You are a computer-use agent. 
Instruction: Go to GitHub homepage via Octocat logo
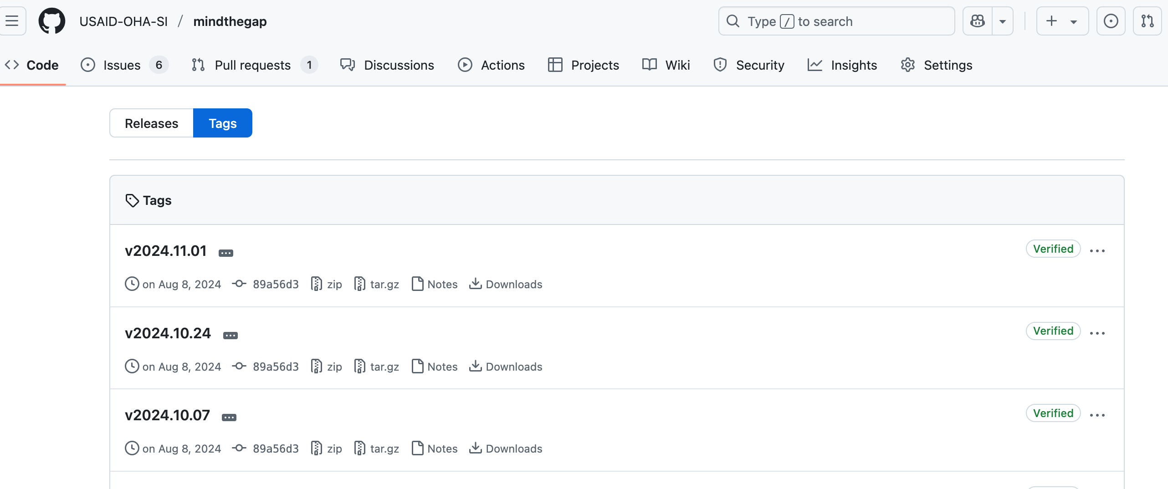pos(52,21)
